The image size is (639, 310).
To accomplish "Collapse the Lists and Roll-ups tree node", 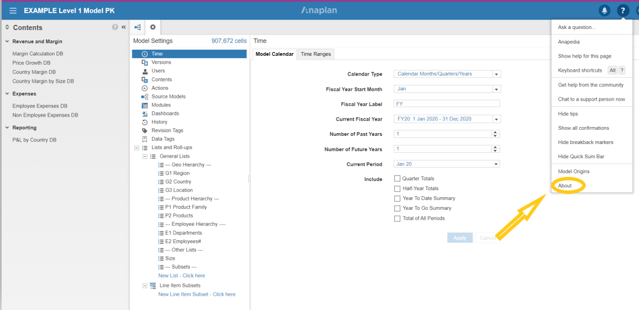I will click(x=137, y=148).
